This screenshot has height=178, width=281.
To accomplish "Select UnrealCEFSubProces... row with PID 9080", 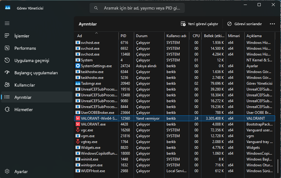I will (x=175, y=101).
